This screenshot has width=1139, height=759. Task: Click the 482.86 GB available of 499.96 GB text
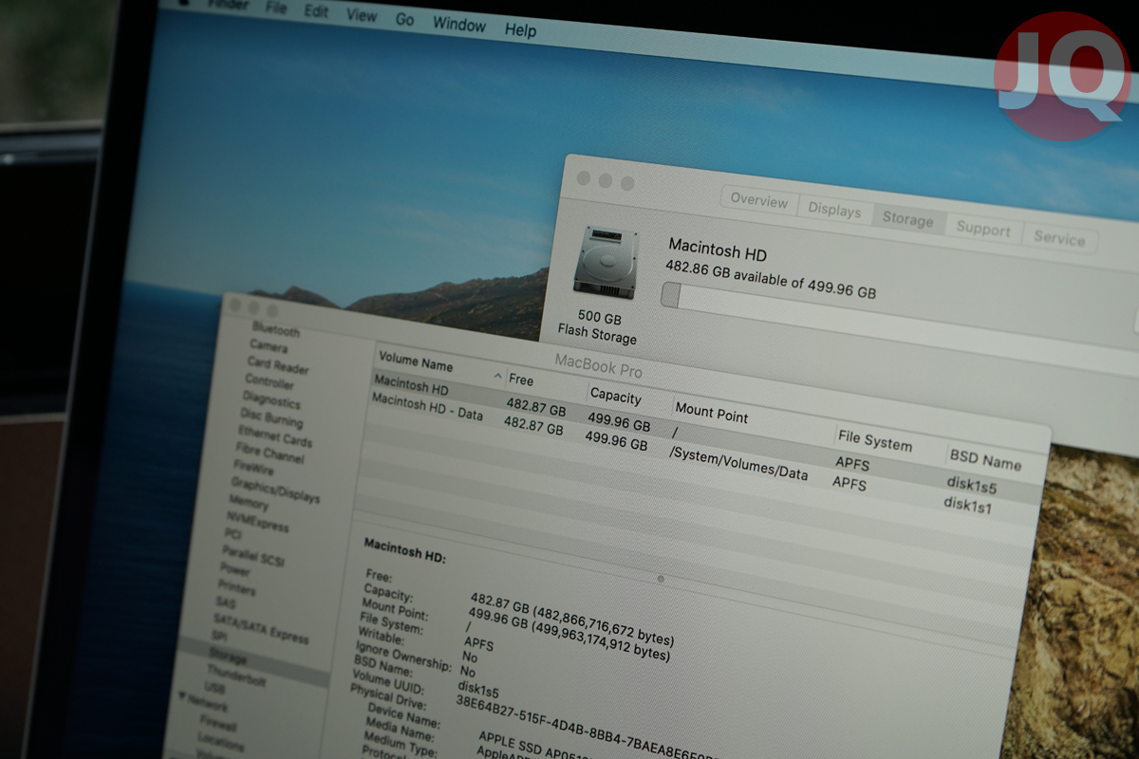pyautogui.click(x=770, y=280)
